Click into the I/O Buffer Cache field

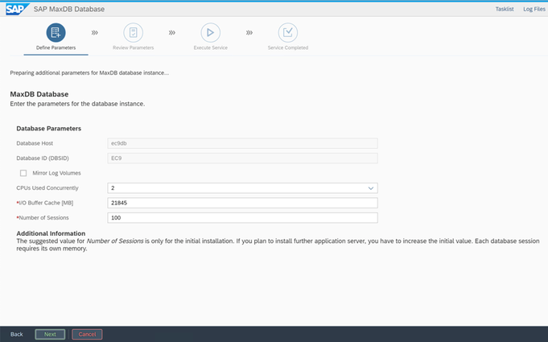coord(242,203)
